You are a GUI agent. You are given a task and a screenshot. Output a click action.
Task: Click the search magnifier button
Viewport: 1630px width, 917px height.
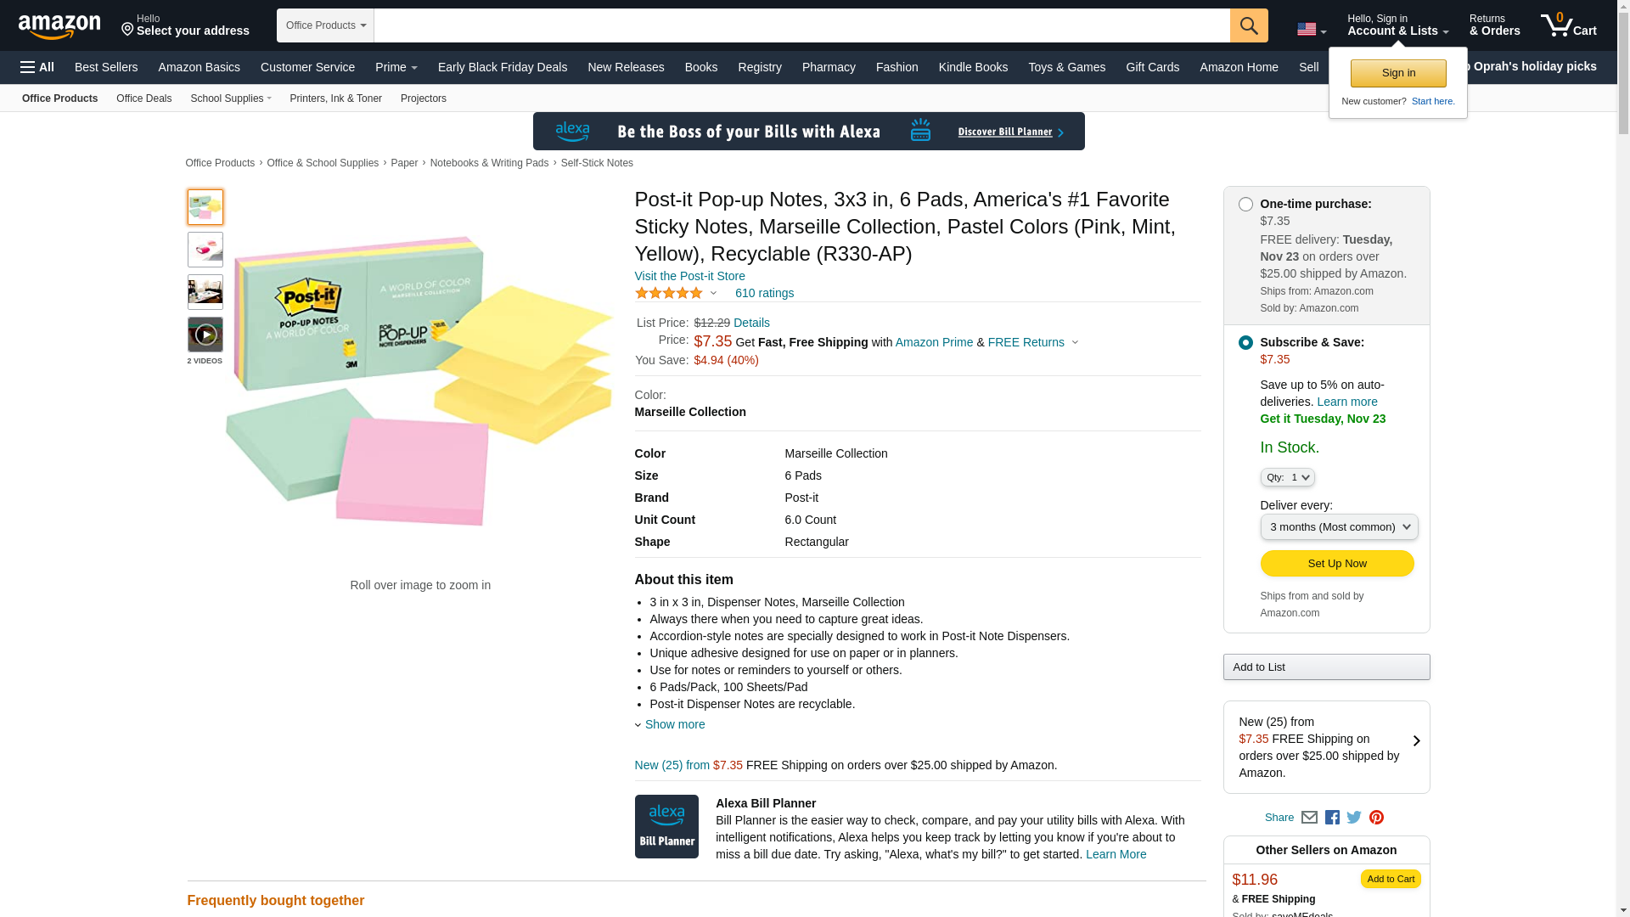pyautogui.click(x=1248, y=25)
